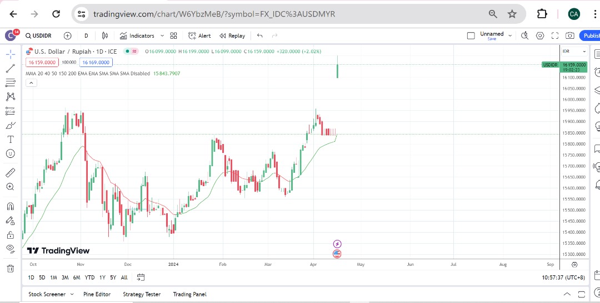Image resolution: width=600 pixels, height=303 pixels.
Task: Open the browser extensions puzzle icon
Action: point(542,14)
